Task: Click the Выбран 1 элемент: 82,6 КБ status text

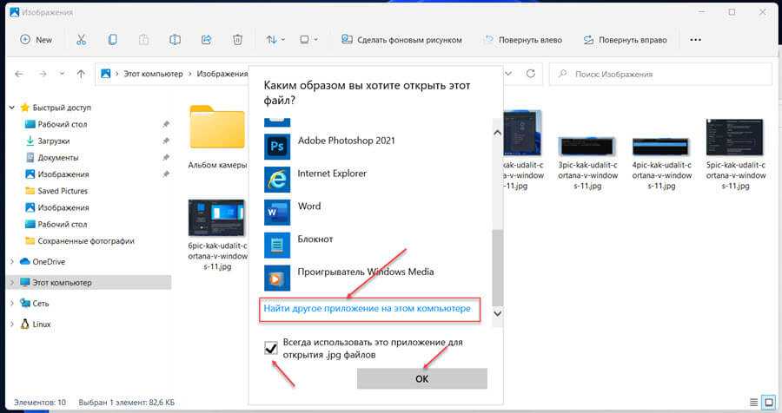Action: point(126,402)
